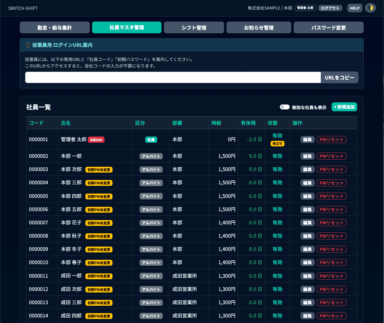The width and height of the screenshot is (384, 323).
Task: Click 編集 for 成田 四郎
Action: click(307, 316)
